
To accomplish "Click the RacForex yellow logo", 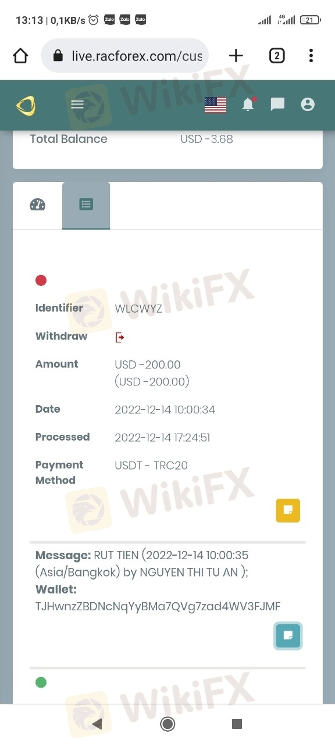I will click(26, 105).
